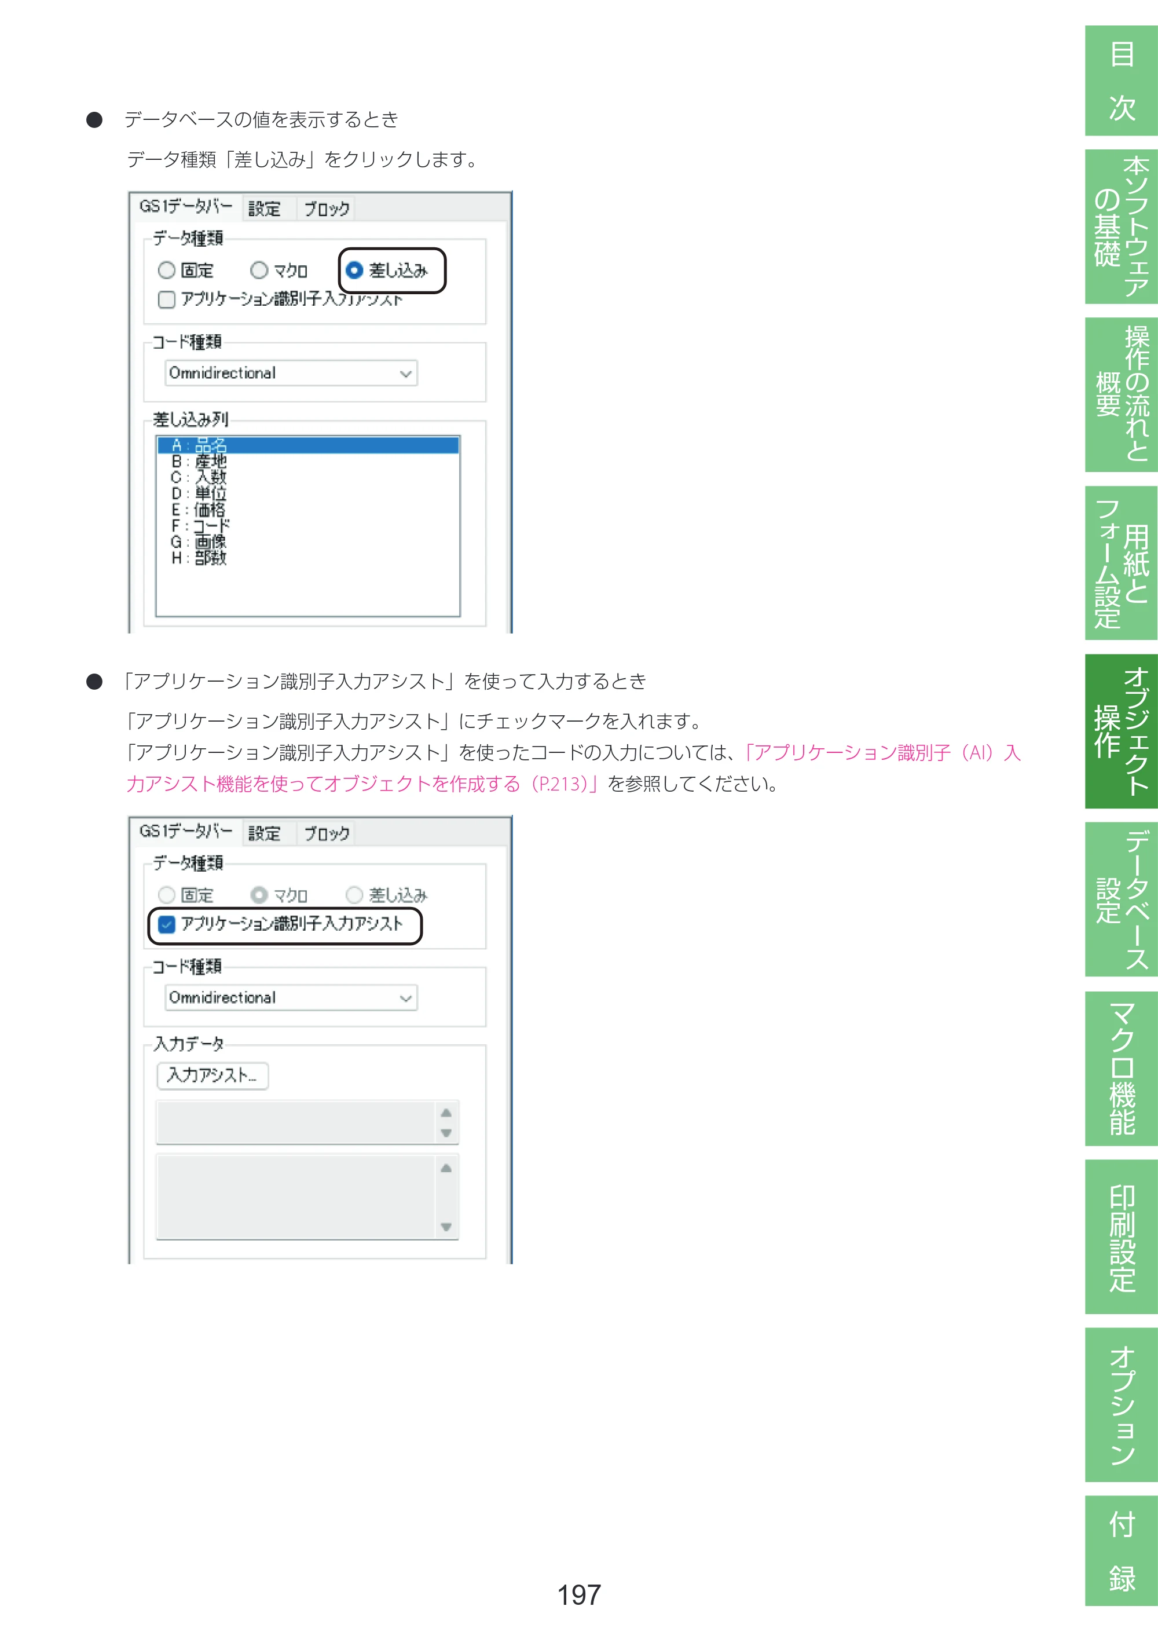
Task: Click up arrow of the second input data box
Action: coord(446,1169)
